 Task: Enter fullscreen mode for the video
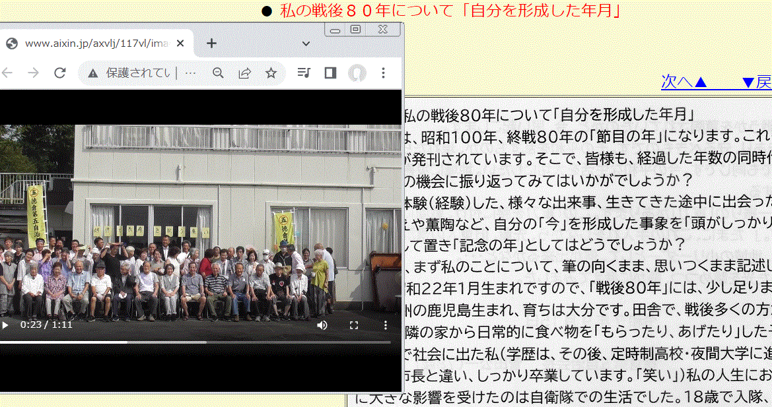pos(354,325)
